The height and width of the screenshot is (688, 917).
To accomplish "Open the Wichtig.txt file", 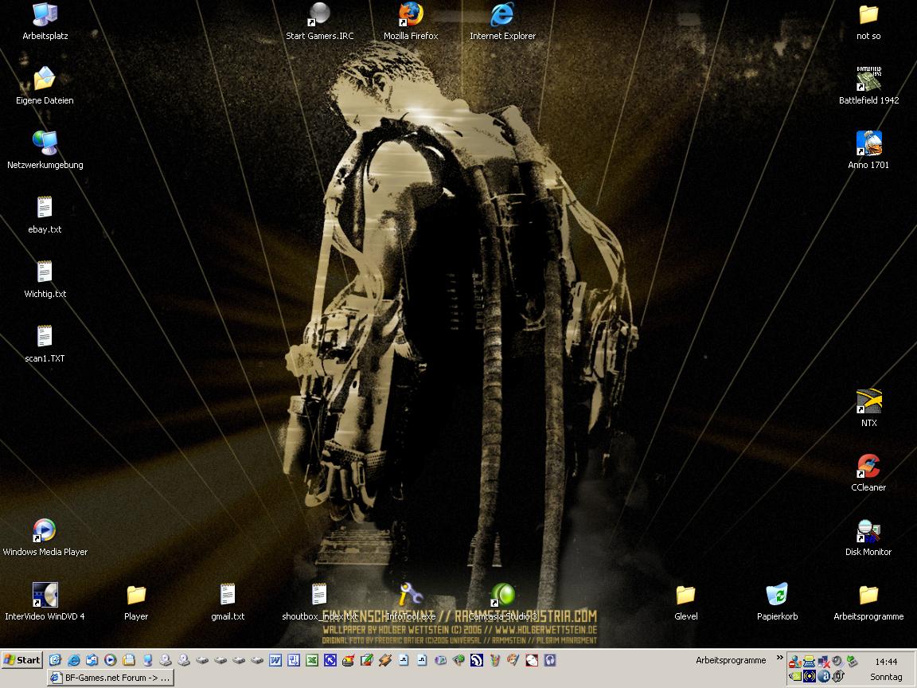I will pos(45,273).
